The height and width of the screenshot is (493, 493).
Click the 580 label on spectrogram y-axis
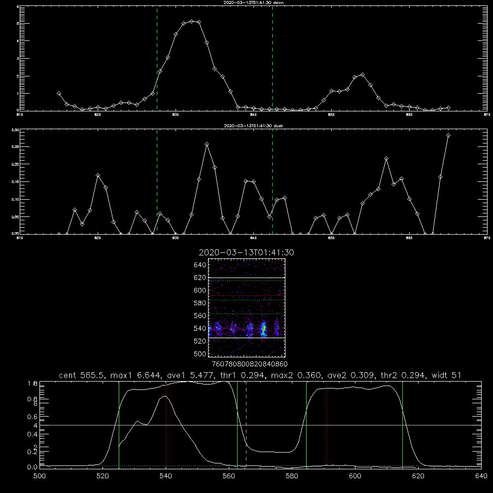pyautogui.click(x=200, y=303)
